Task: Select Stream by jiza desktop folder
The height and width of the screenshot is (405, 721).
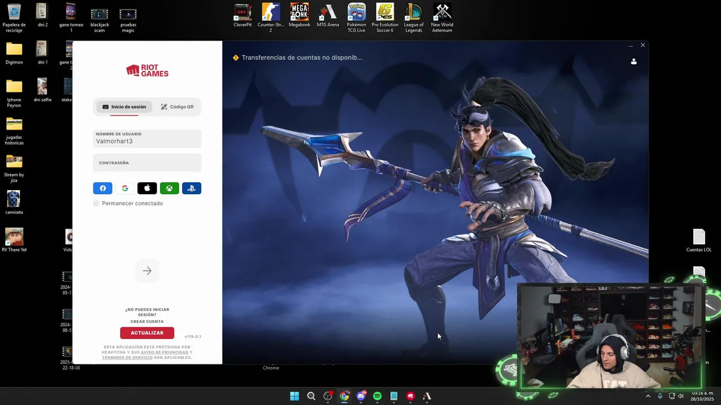Action: coord(14,169)
